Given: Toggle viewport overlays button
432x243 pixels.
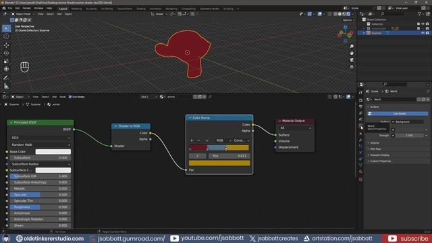Looking at the screenshot, I should pos(319,14).
